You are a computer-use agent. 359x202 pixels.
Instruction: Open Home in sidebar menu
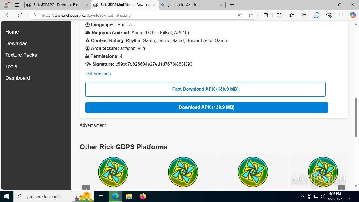[x=12, y=32]
